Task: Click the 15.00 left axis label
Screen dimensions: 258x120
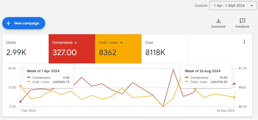Action: pos(12,88)
